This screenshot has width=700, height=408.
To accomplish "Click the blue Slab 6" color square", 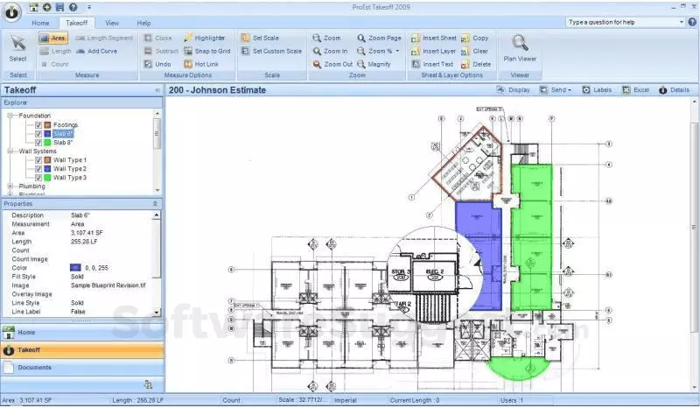I will point(47,134).
